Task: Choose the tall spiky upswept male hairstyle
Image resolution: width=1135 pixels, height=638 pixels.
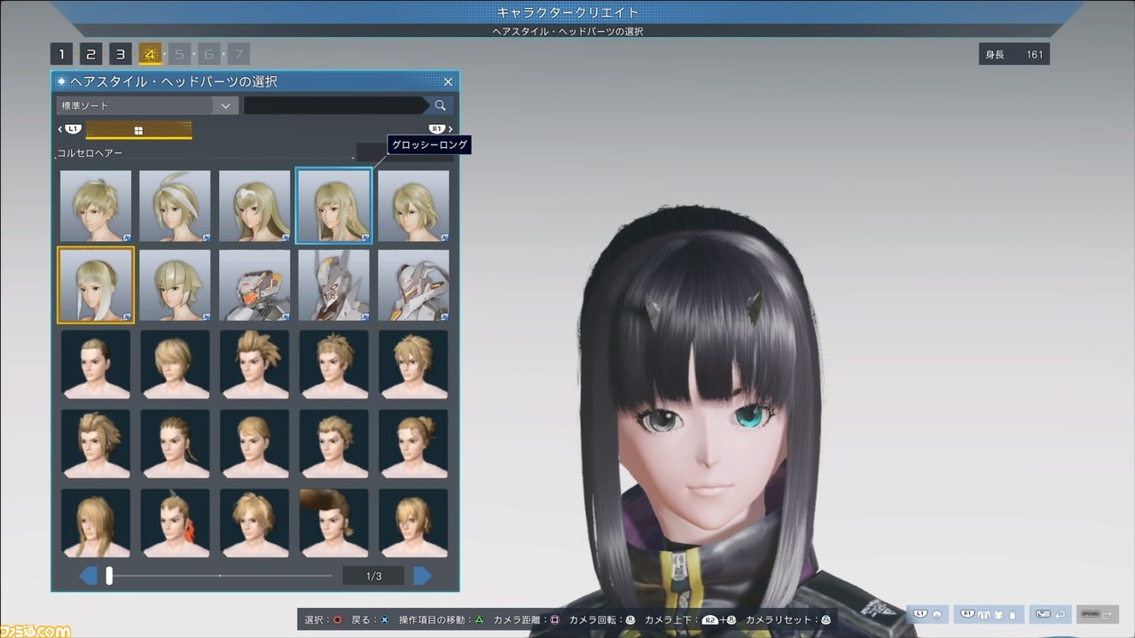Action: pyautogui.click(x=254, y=364)
